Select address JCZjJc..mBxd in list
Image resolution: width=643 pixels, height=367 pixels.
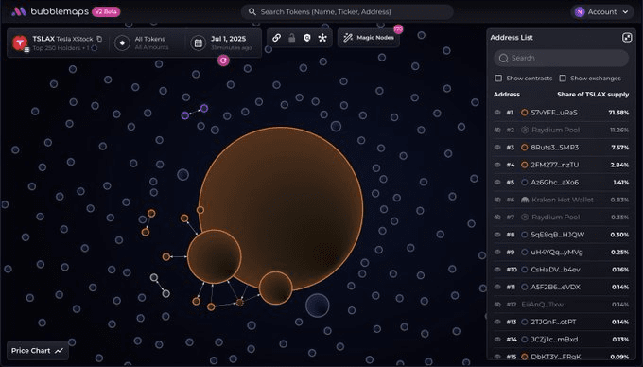pyautogui.click(x=554, y=340)
